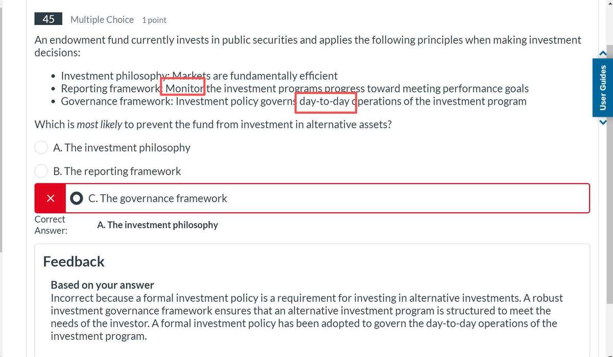The height and width of the screenshot is (357, 613).
Task: Click the "1 point" score label
Action: click(154, 20)
